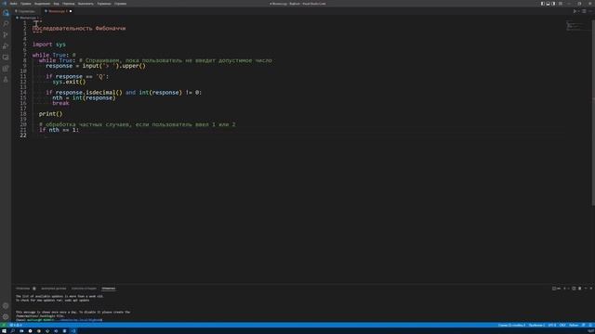
Task: Open the Windows Start button
Action: [x=4, y=331]
